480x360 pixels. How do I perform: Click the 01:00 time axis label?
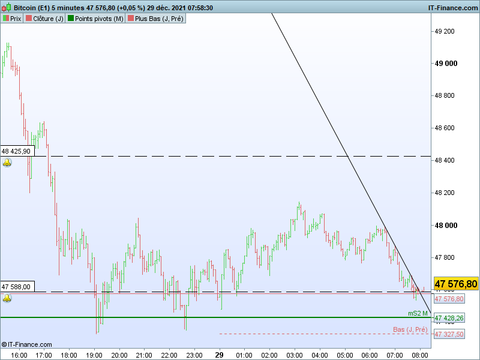pyautogui.click(x=244, y=355)
